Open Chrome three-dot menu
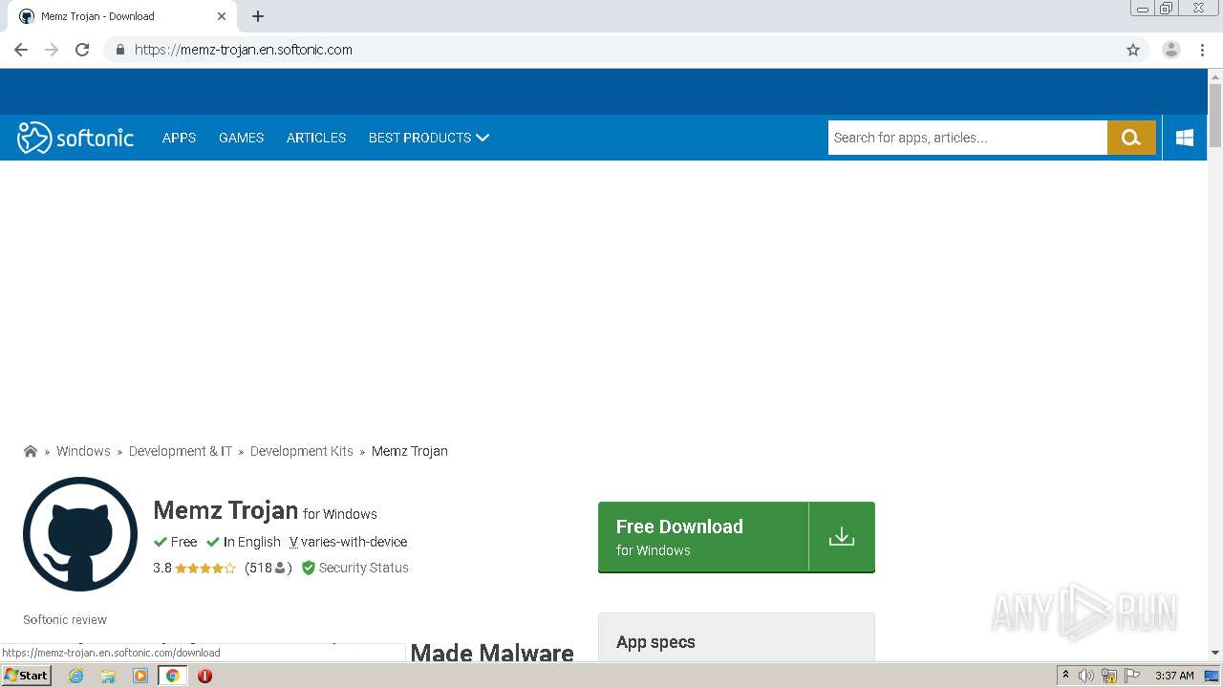Viewport: 1223px width, 688px height. click(x=1202, y=50)
